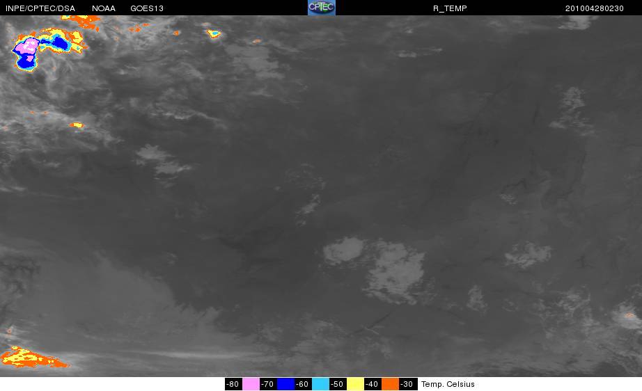
Task: Click the -50 legend value
Action: (338, 384)
